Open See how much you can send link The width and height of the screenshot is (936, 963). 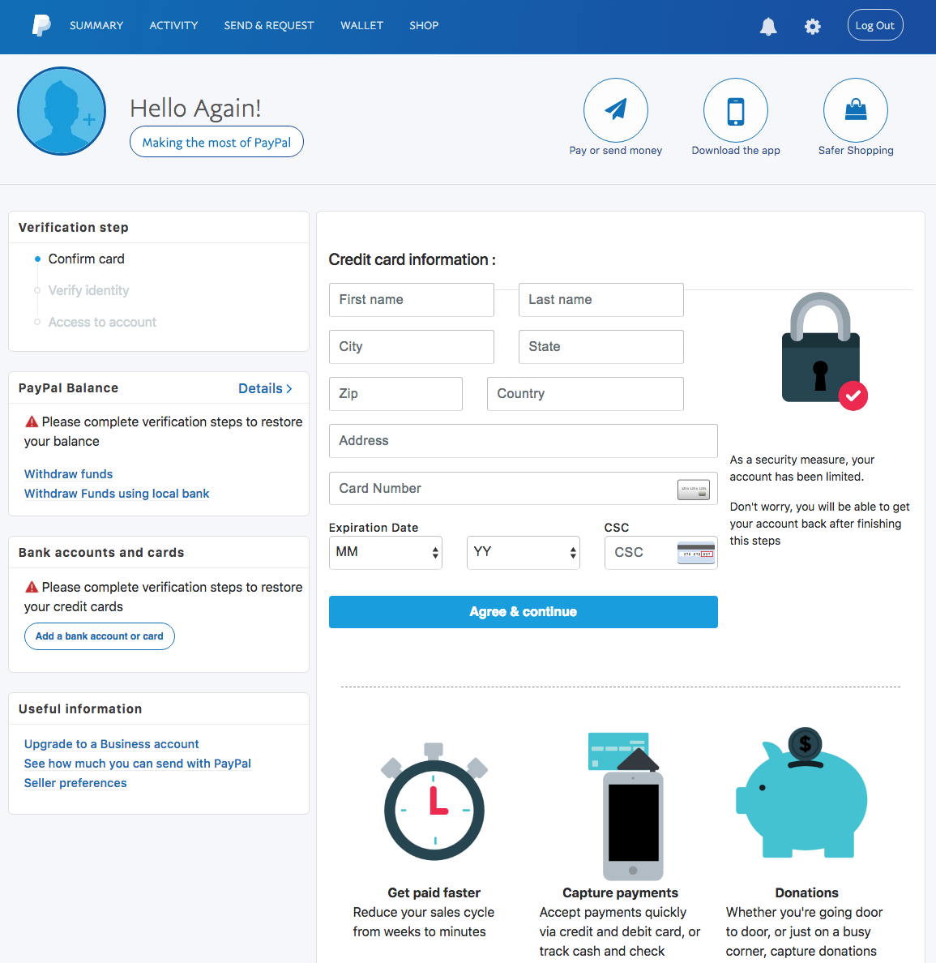click(138, 764)
